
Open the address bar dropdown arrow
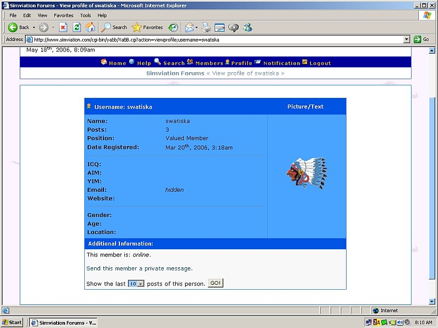tap(406, 39)
